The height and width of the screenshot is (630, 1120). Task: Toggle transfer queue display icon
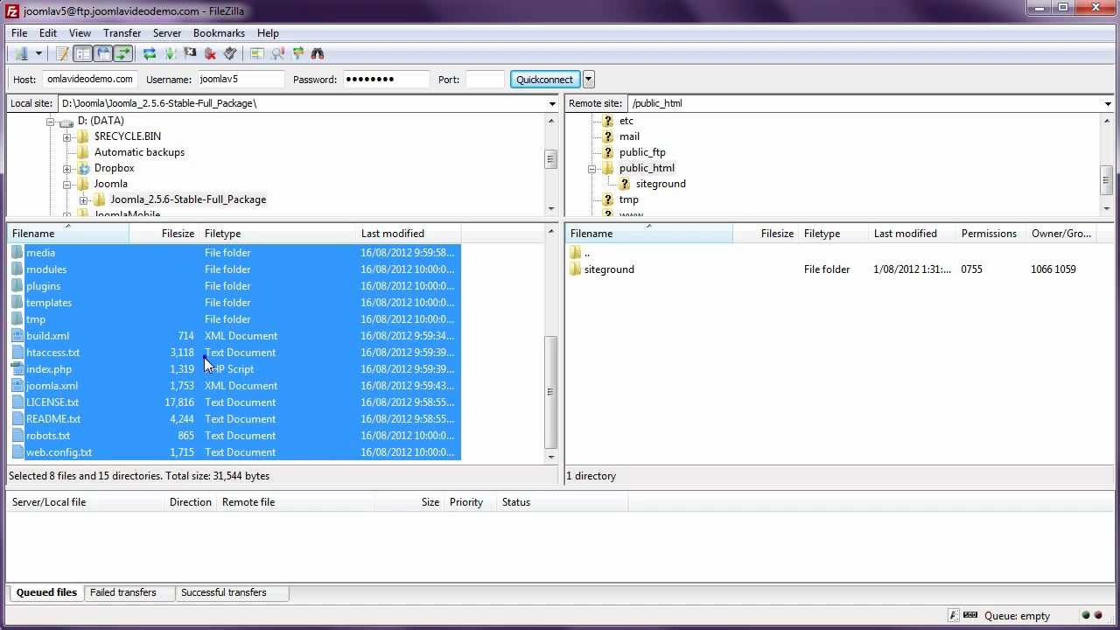[x=123, y=53]
